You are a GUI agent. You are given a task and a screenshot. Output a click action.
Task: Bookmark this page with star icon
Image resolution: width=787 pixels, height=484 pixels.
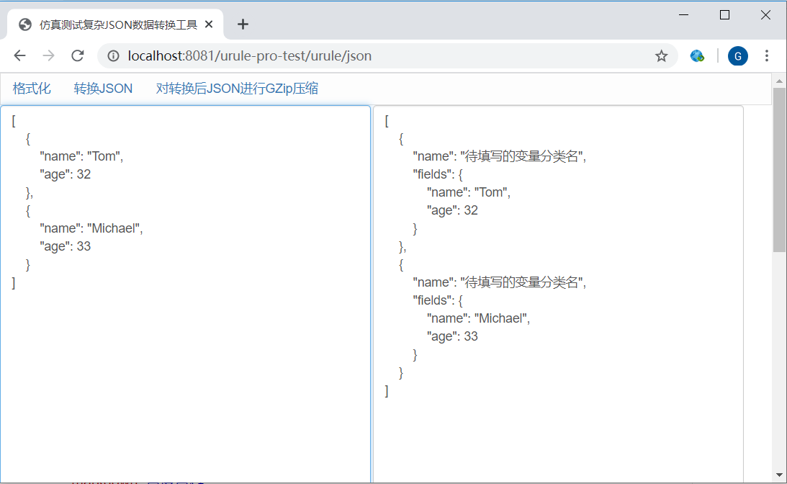point(661,56)
